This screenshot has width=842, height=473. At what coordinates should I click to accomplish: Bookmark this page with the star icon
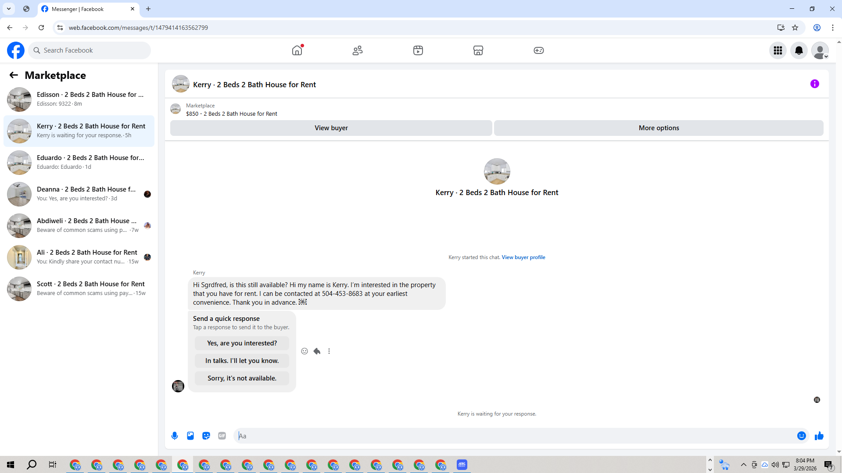795,28
